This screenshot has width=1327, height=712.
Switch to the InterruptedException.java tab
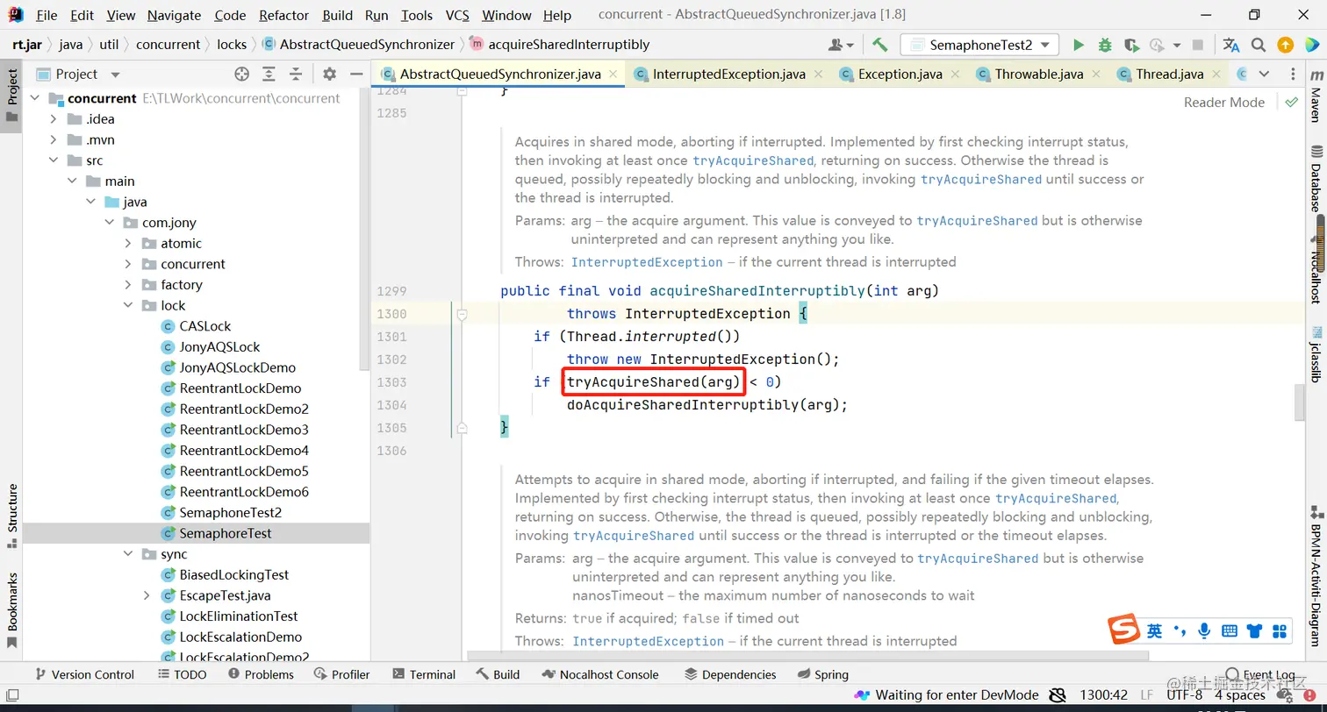[x=728, y=75]
